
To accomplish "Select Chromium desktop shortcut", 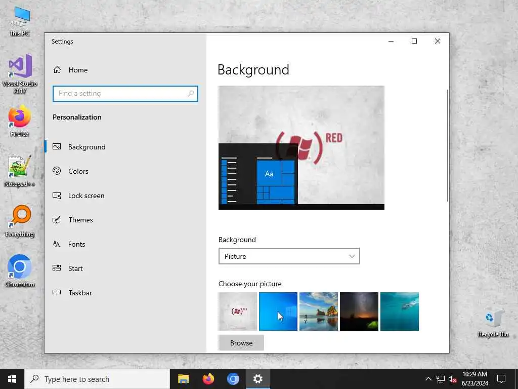I will coord(20,271).
